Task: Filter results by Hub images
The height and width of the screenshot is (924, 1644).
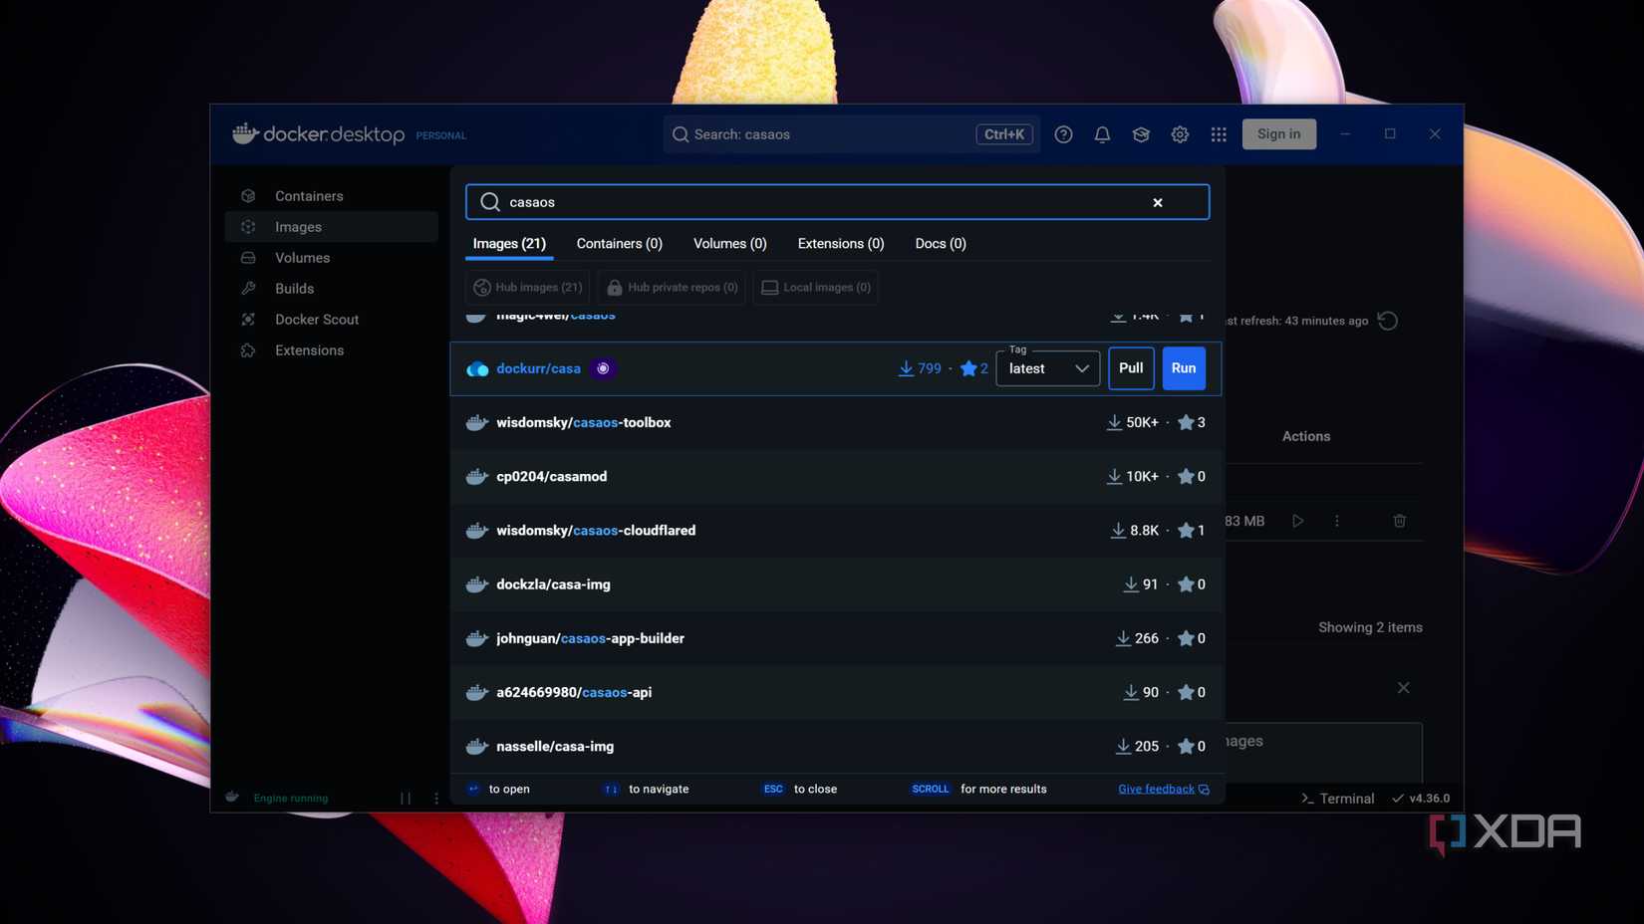Action: (x=527, y=287)
